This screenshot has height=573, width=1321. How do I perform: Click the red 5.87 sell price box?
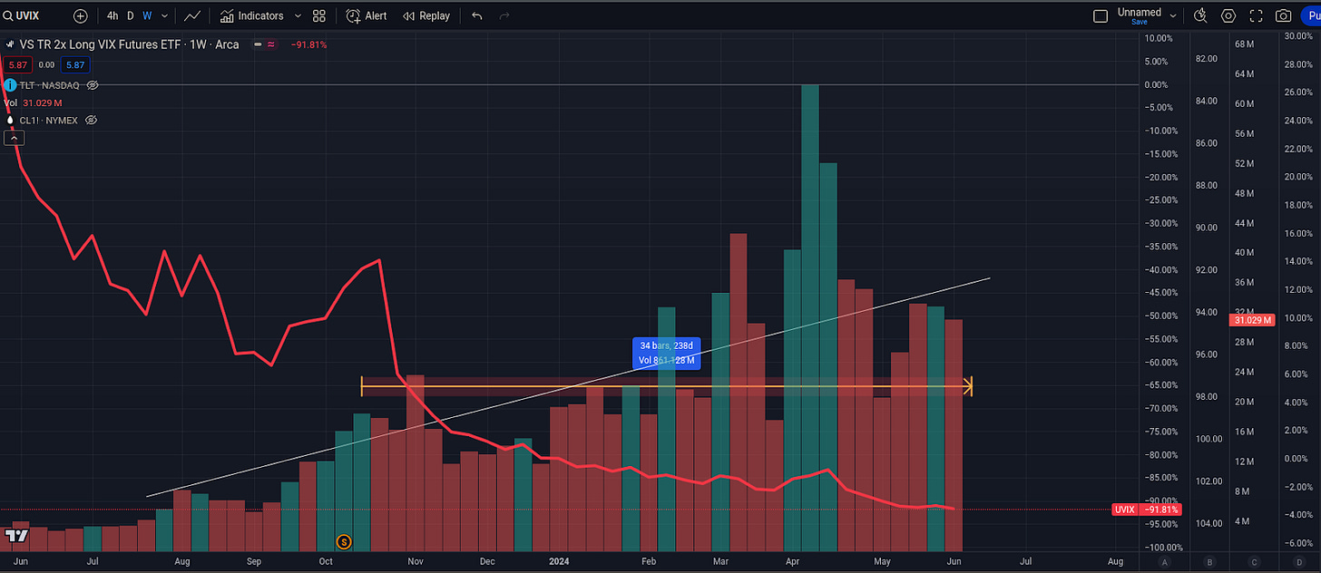17,65
